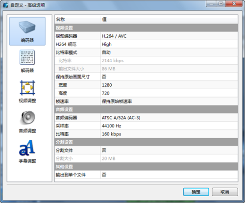Viewport: 245px width, 203px height.
Task: Collapse the 音频设置 section header
Action: (x=146, y=109)
